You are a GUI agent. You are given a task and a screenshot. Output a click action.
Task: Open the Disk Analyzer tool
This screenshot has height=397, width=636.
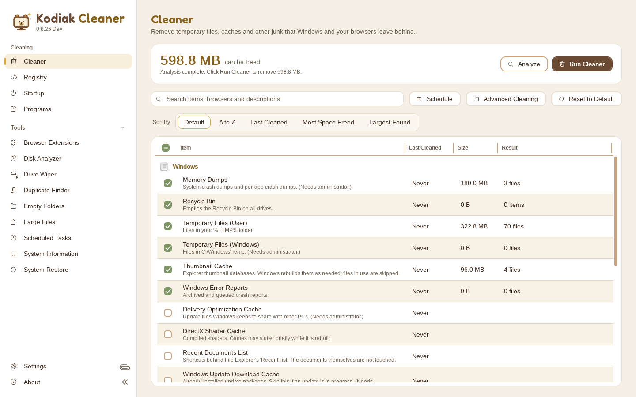coord(68,158)
